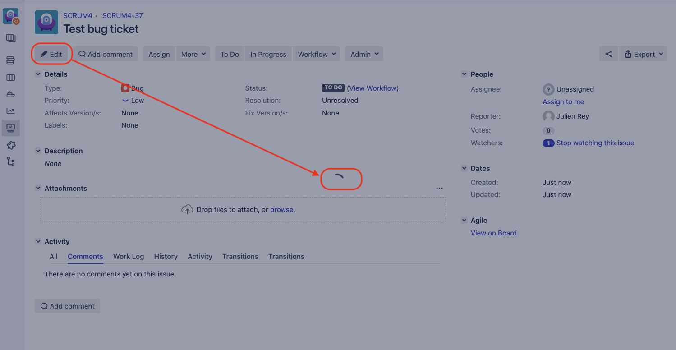
Task: Open Reports via the chart icon
Action: point(10,111)
